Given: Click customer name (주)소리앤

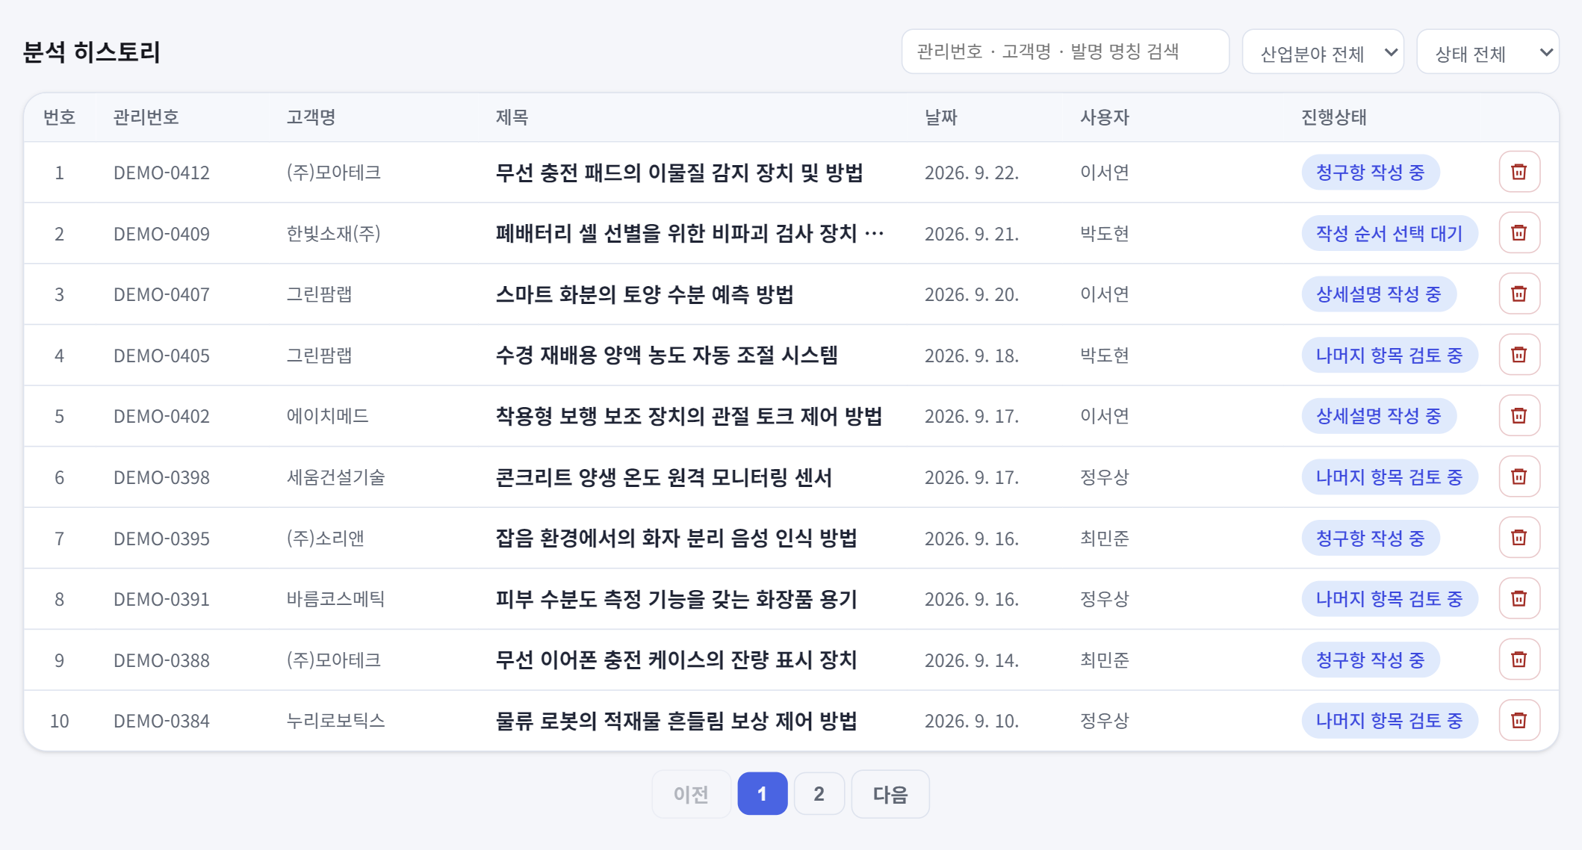Looking at the screenshot, I should click(325, 539).
